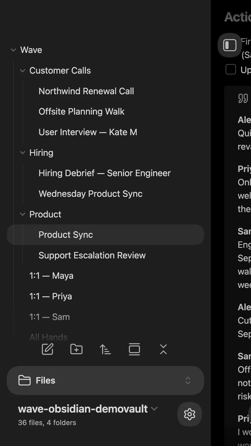Click the '36 files, 4 folders' vault summary
Screen dimensions: 251x446
47,423
